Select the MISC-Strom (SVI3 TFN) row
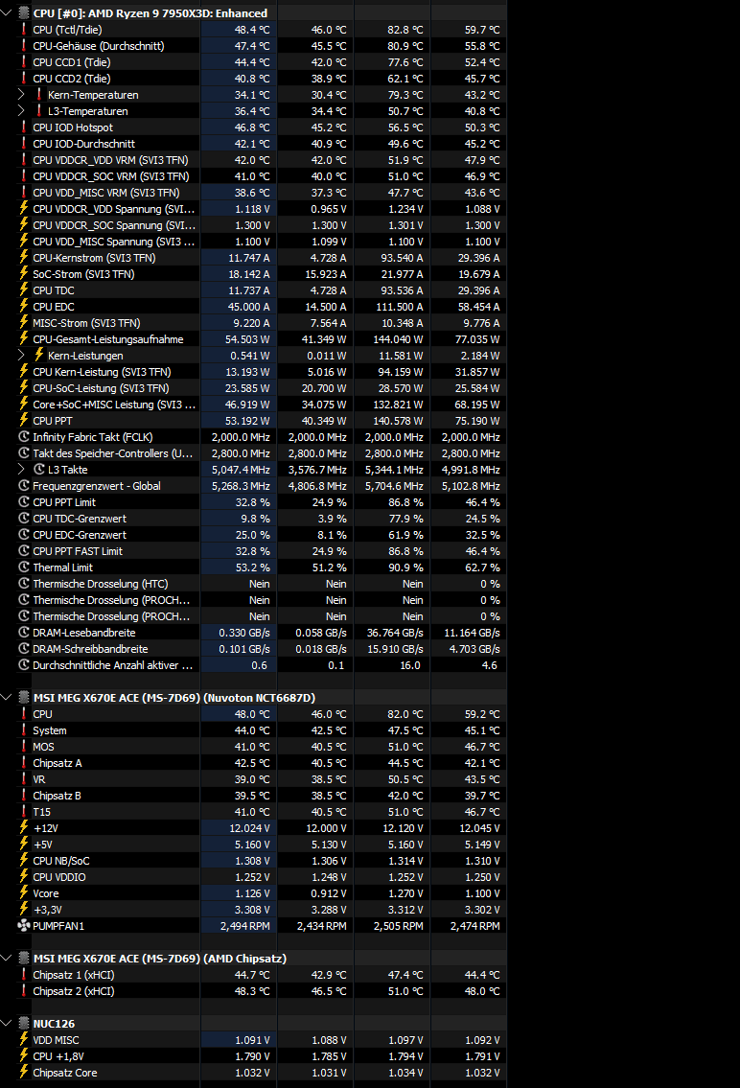Viewport: 740px width, 1088px height. (261, 323)
